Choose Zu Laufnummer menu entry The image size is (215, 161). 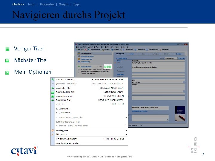coord(89,113)
